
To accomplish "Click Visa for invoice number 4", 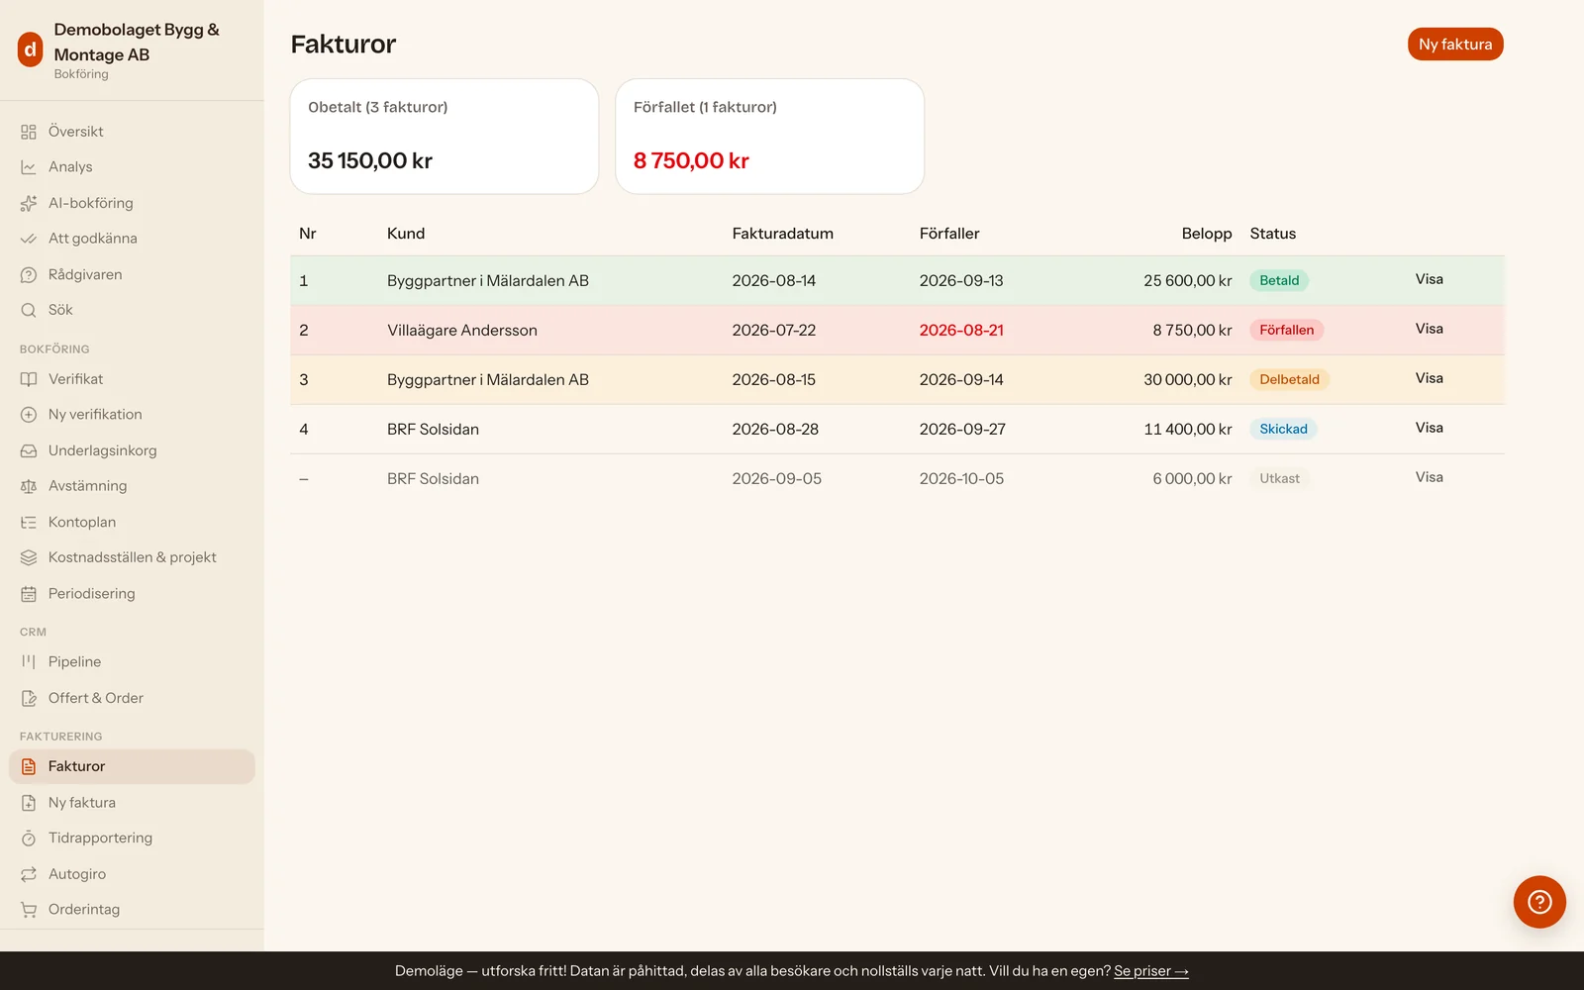I will click(1429, 428).
